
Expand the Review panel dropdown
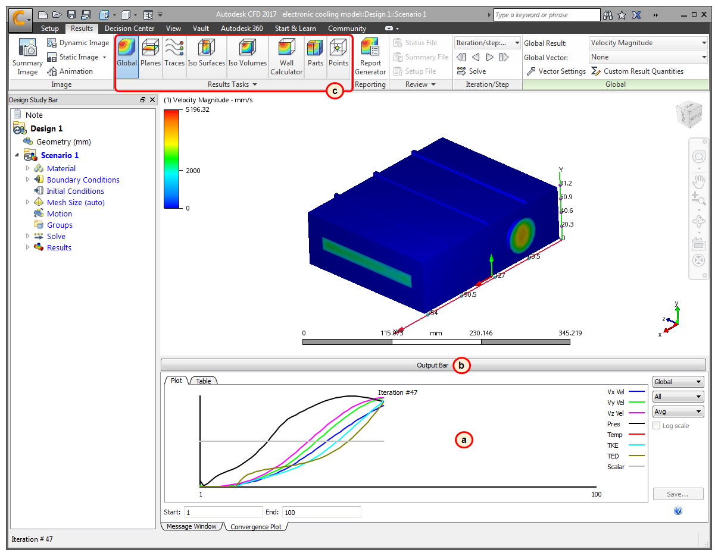pyautogui.click(x=434, y=85)
